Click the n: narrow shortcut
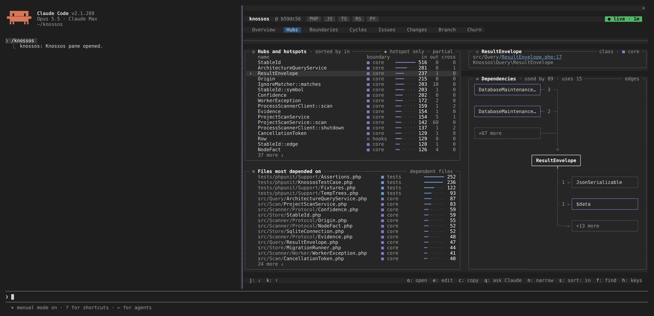This screenshot has height=316, width=654. coord(540,281)
